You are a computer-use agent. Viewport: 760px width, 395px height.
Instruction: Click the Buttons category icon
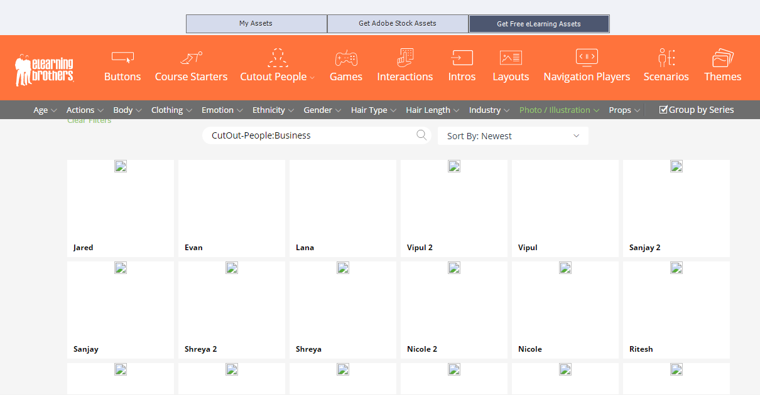(x=122, y=58)
